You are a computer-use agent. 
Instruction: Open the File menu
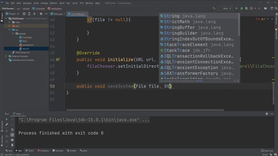(x=7, y=3)
